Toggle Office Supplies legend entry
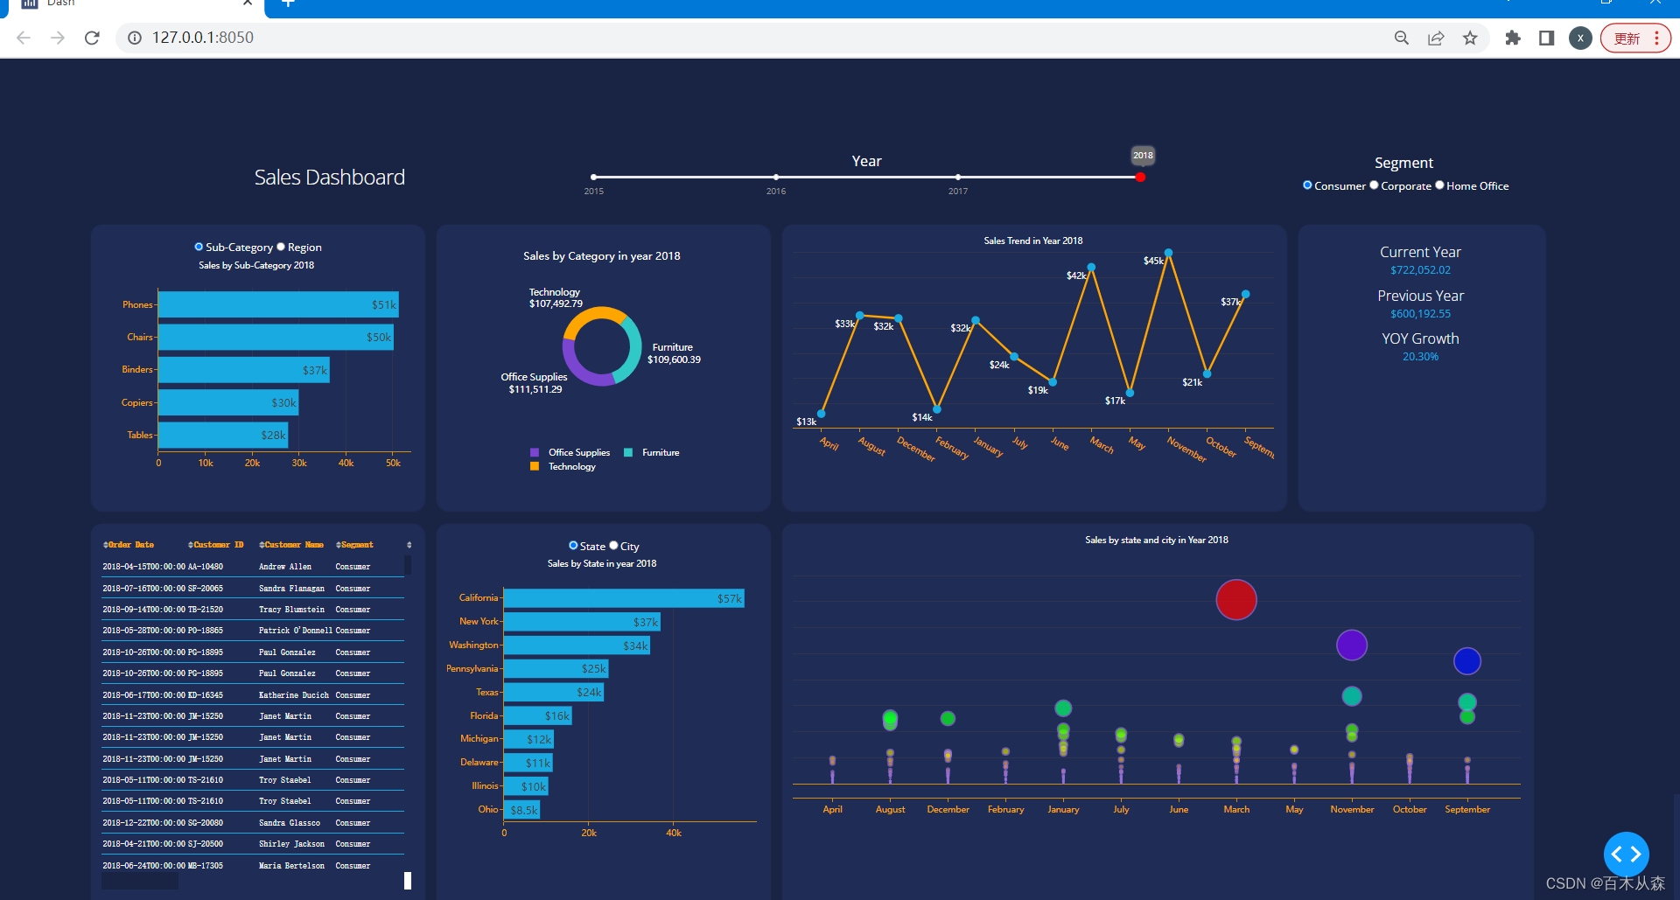This screenshot has width=1680, height=900. [570, 452]
